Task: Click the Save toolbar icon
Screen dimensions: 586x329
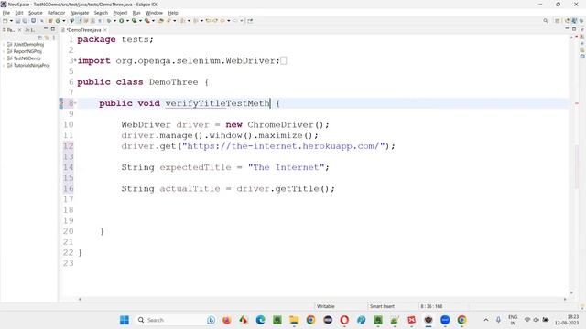Action: tap(17, 21)
